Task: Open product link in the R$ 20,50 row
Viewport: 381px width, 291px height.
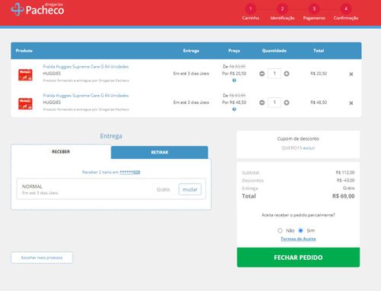Action: click(86, 67)
